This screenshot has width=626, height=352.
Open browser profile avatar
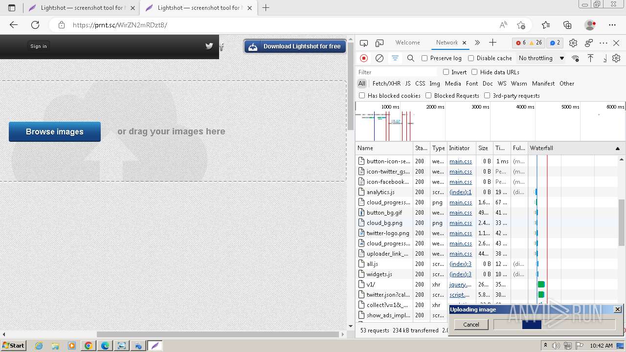(590, 25)
